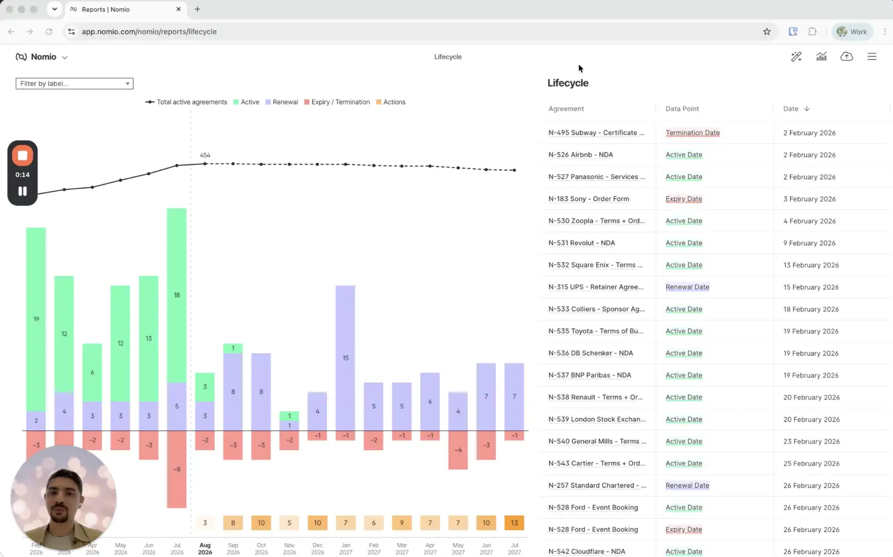Open agreement N-527 Panasonic - Services
The image size is (893, 557).
coord(597,177)
